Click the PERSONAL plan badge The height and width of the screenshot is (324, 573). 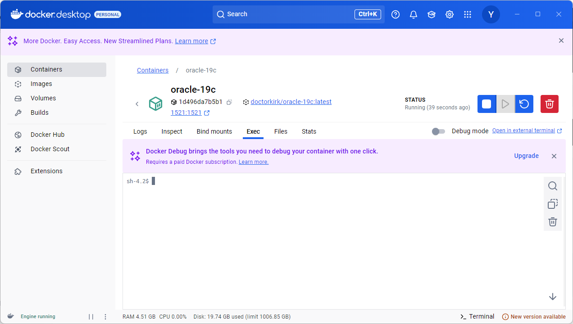(x=108, y=14)
